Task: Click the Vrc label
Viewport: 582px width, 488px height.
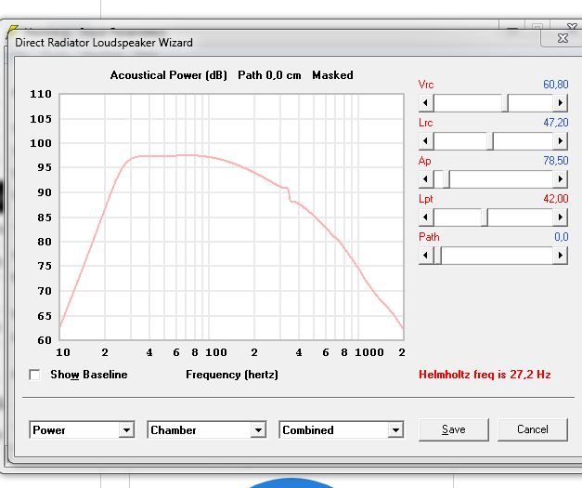Action: tap(426, 85)
